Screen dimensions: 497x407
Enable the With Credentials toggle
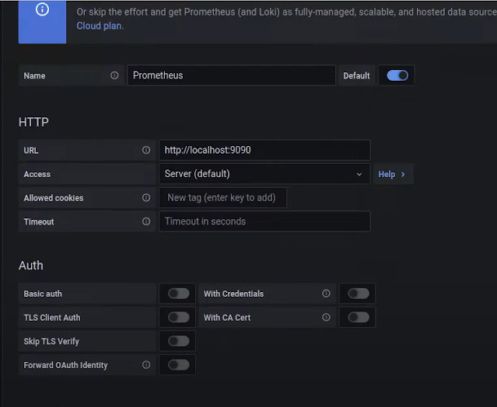(359, 294)
